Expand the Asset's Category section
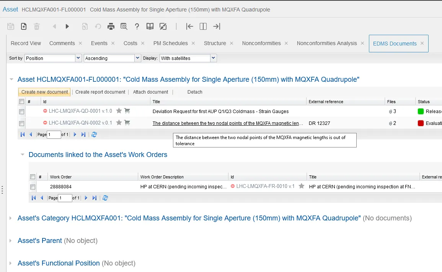This screenshot has width=442, height=272. [x=10, y=218]
